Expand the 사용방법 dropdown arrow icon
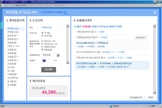Image resolution: width=162 pixels, height=108 pixels. (65, 13)
